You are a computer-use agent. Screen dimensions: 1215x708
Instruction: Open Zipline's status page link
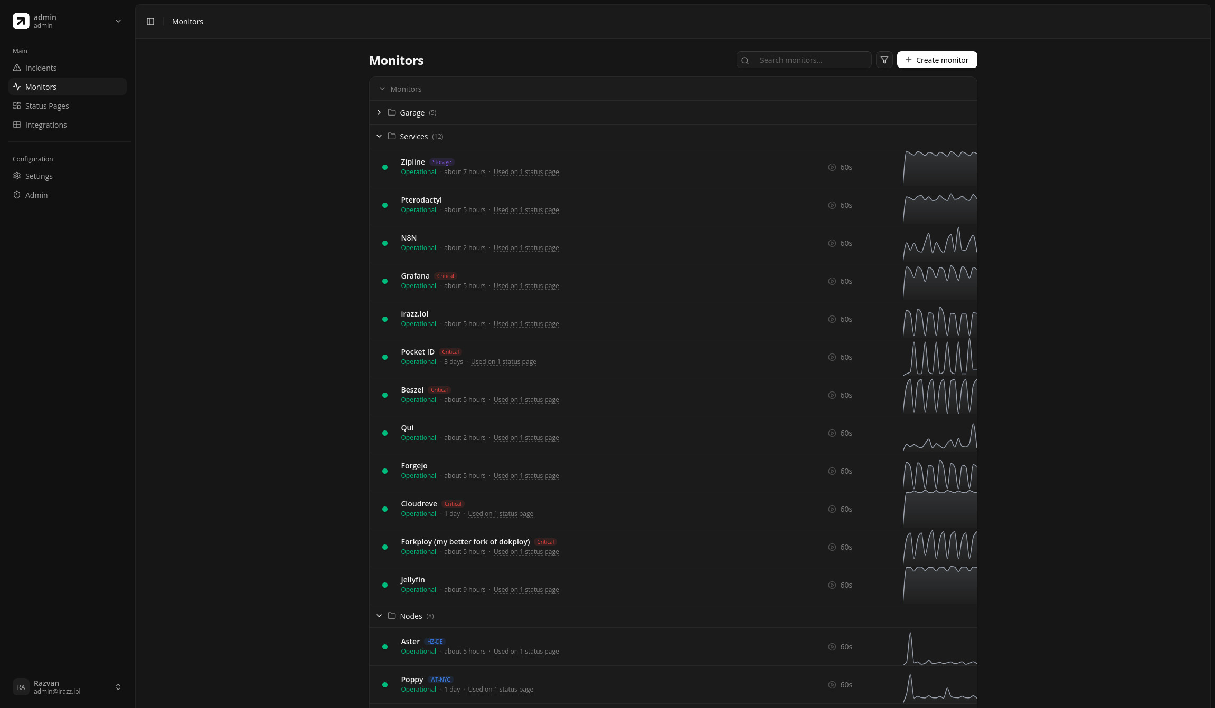point(526,172)
